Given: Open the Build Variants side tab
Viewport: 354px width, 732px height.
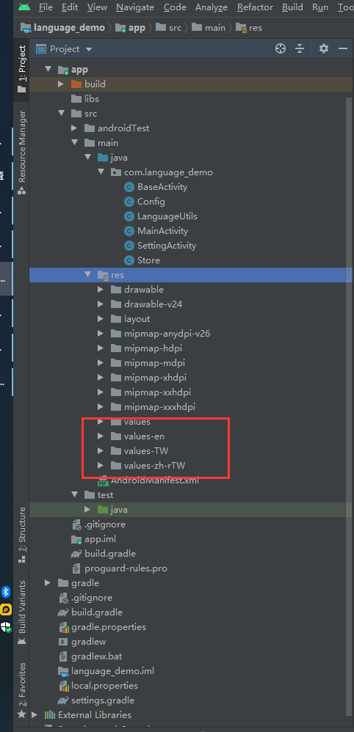Looking at the screenshot, I should [x=22, y=612].
